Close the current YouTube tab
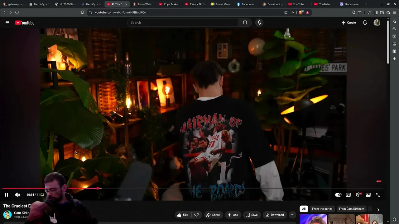The height and width of the screenshot is (224, 399). (126, 4)
